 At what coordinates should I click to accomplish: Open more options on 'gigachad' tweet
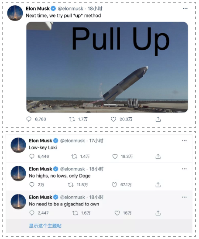tap(184, 197)
